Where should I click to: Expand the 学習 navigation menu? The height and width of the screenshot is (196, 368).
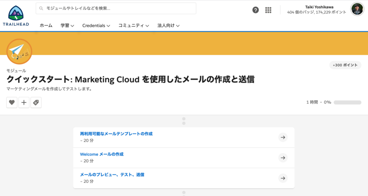67,25
